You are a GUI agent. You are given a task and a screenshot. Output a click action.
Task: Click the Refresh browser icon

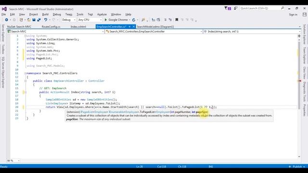pyautogui.click(x=134, y=20)
